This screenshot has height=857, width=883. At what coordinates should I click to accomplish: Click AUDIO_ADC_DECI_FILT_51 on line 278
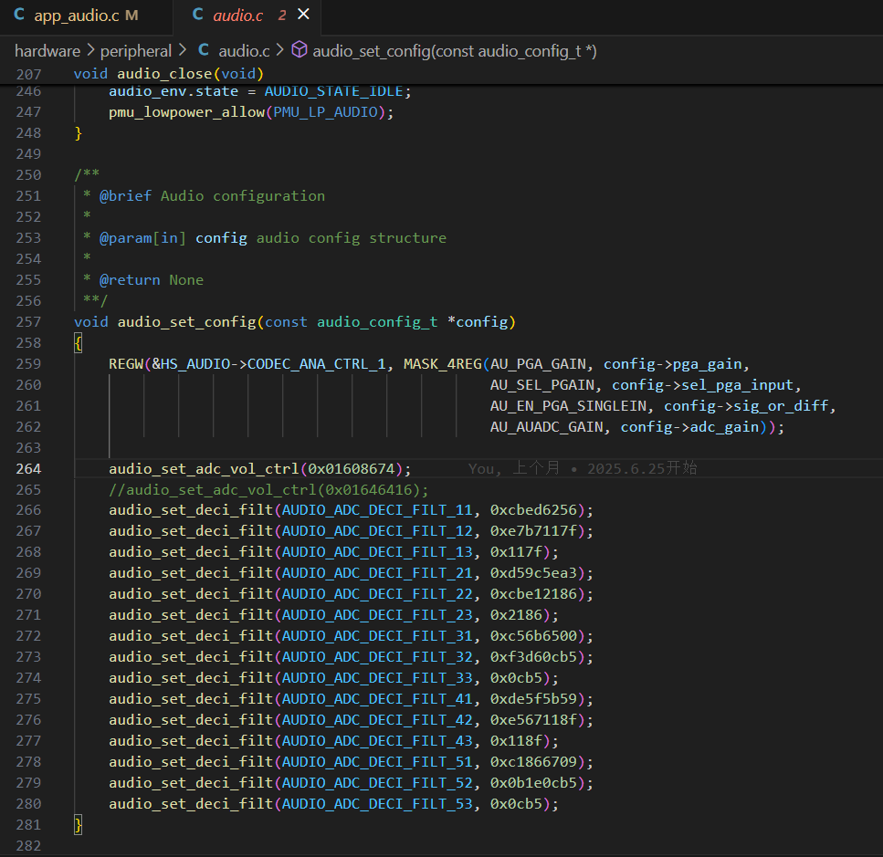377,762
